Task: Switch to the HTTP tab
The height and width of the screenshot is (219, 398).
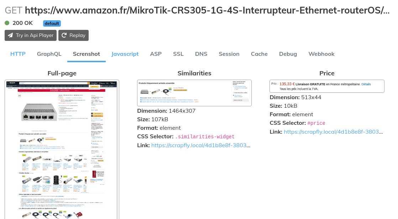Action: 18,54
